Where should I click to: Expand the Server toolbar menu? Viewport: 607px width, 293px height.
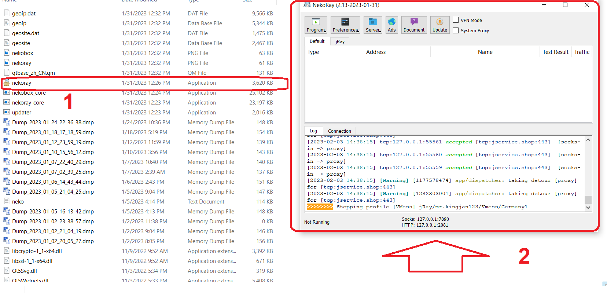[x=373, y=25]
